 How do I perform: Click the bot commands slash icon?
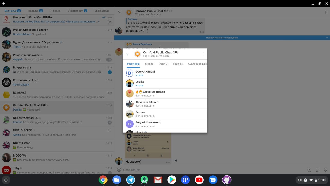309,170
